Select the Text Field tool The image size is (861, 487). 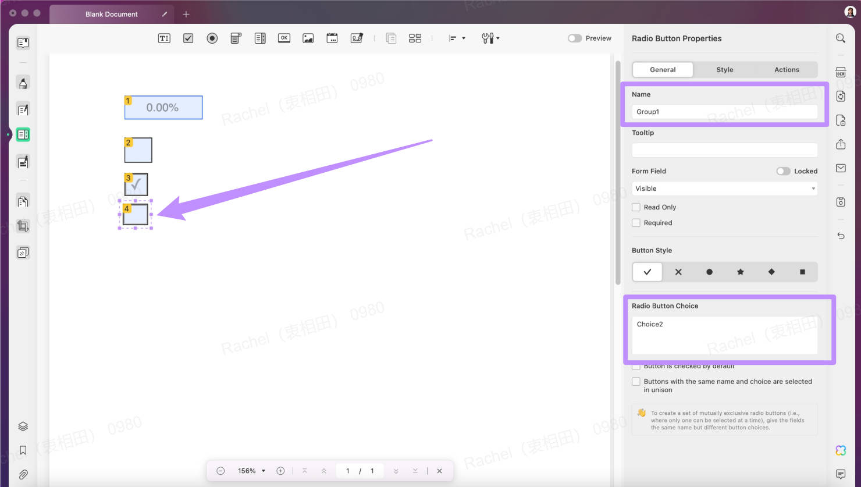164,38
